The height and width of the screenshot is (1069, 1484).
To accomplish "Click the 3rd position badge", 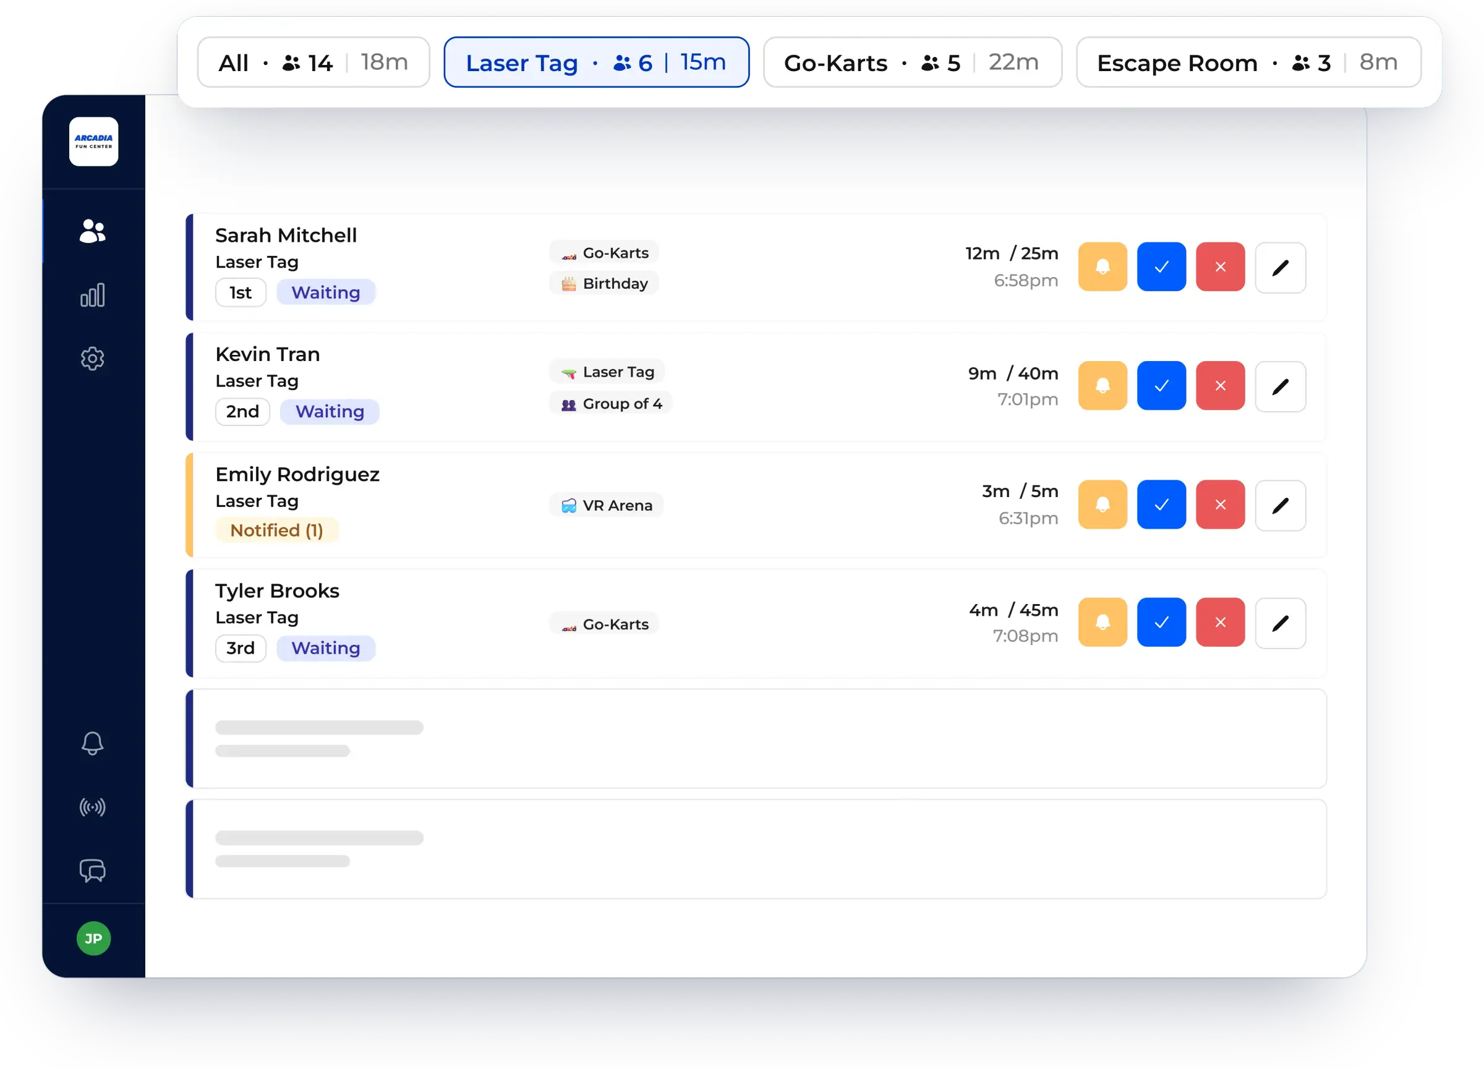I will click(241, 649).
